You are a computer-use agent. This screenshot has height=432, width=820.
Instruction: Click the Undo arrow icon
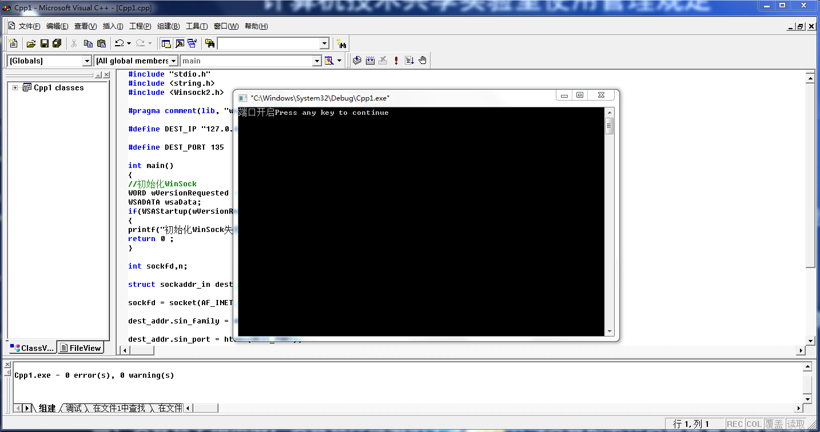[x=120, y=43]
